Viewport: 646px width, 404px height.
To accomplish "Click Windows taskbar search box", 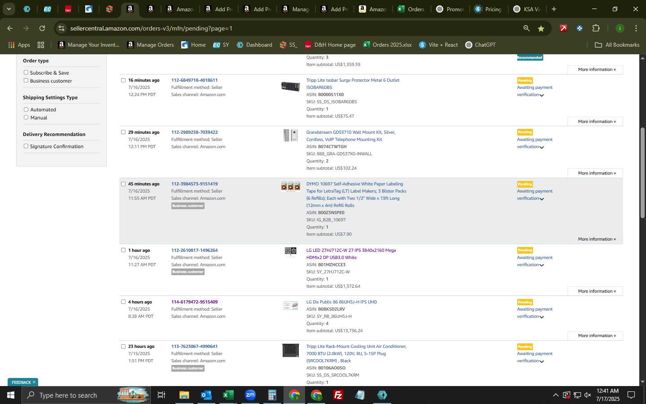I will 85,395.
